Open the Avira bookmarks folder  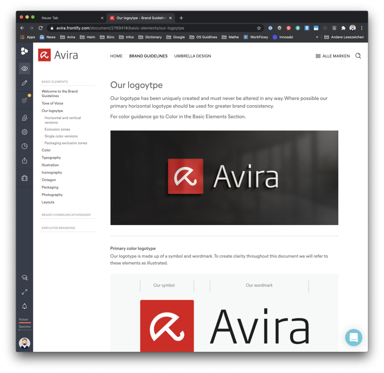68,37
